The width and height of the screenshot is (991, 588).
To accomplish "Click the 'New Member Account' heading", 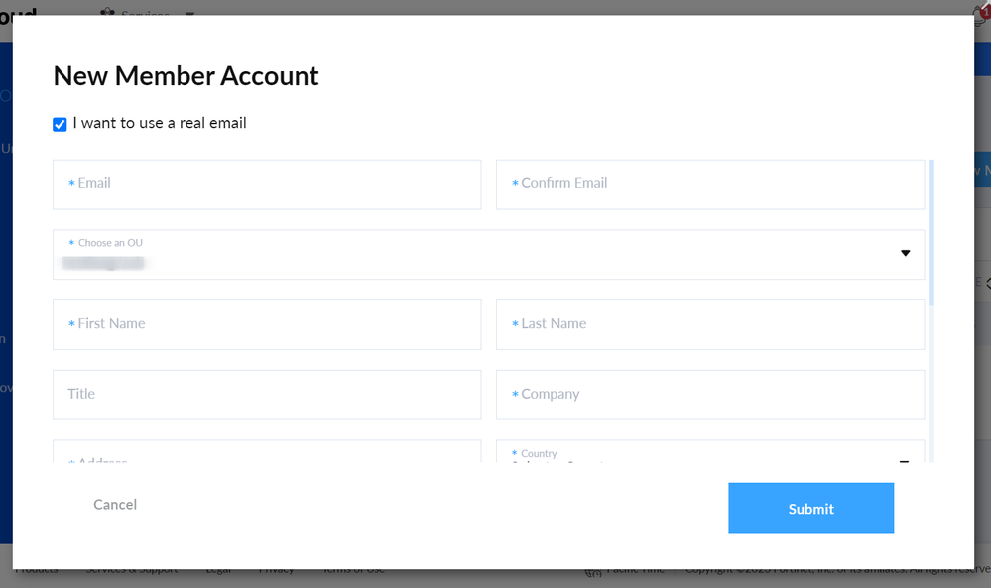I will [x=186, y=76].
